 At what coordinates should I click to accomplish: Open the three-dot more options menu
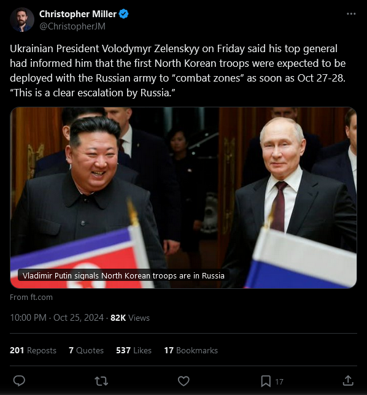tap(351, 14)
